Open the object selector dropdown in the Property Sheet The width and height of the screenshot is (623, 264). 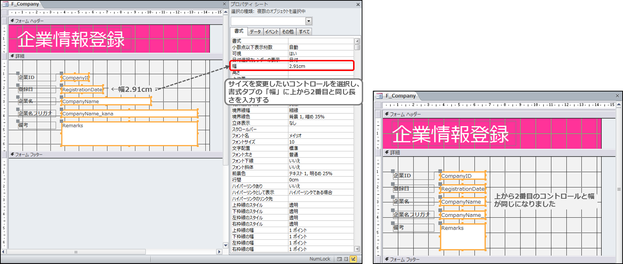point(308,21)
